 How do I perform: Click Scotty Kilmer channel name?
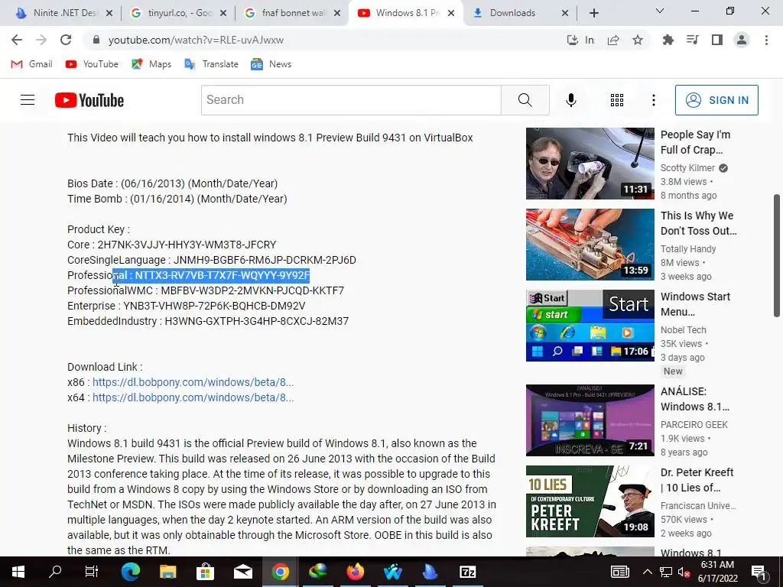pyautogui.click(x=687, y=167)
